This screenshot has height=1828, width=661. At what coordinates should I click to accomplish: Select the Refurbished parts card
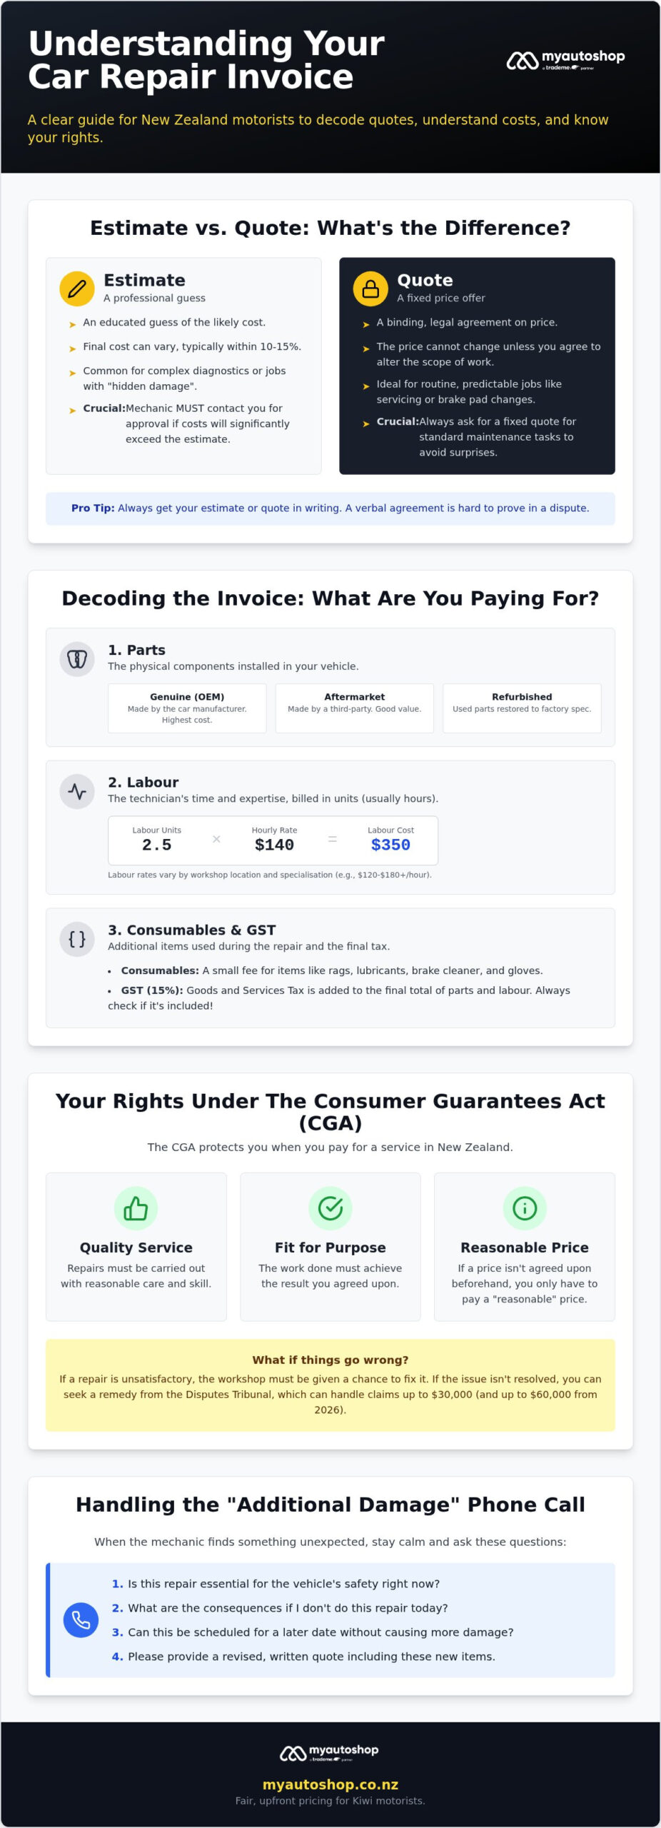click(x=522, y=708)
